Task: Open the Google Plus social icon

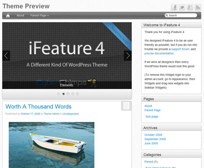Action: click(190, 7)
